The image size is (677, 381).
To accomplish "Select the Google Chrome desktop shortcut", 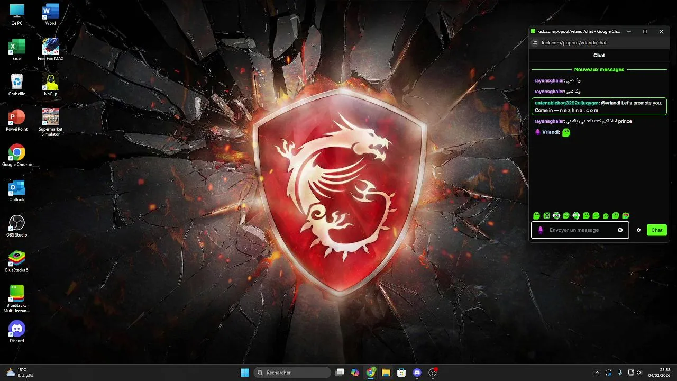I will pyautogui.click(x=17, y=156).
